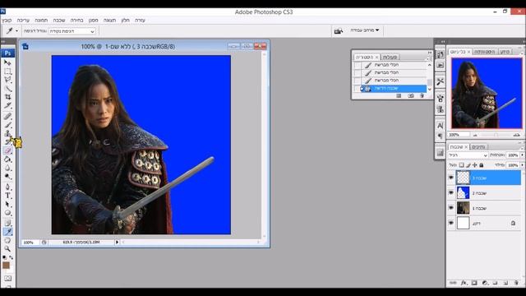Open the eyedropper sample size dropdown
This screenshot has height=296, width=526.
point(72,31)
